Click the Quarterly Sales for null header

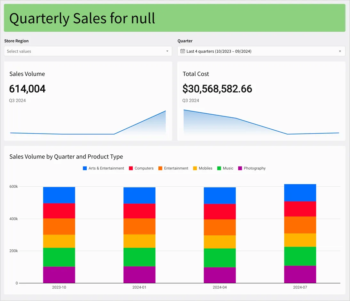coord(82,18)
